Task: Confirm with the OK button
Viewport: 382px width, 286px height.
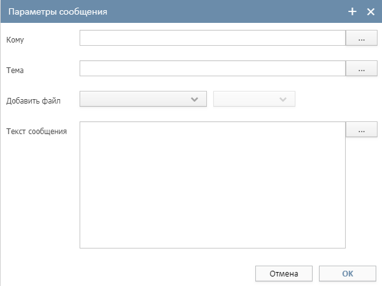Action: 347,273
